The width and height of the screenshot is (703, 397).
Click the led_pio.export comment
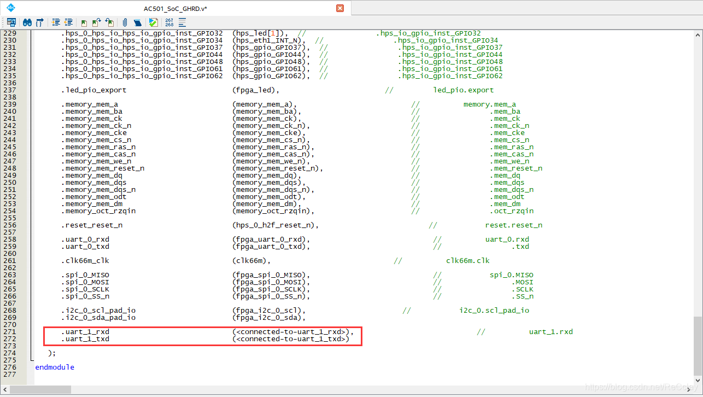click(x=464, y=90)
